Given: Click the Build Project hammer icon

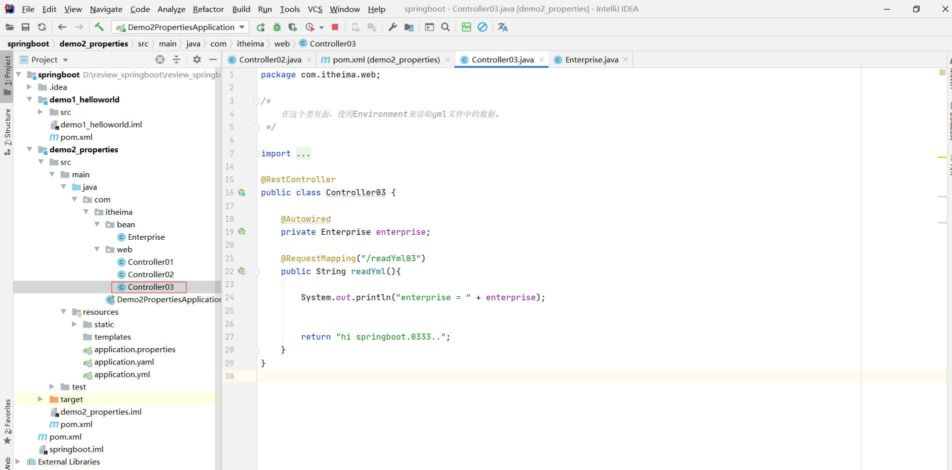Looking at the screenshot, I should pyautogui.click(x=99, y=27).
